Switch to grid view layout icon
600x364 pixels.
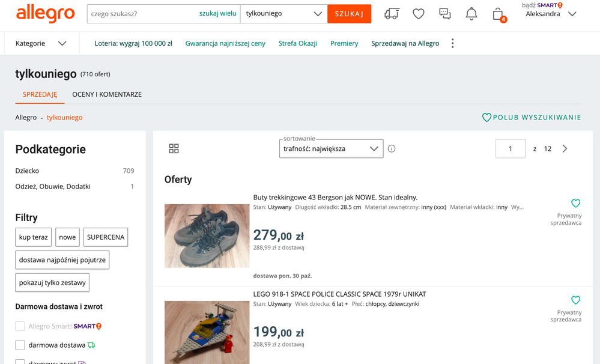pyautogui.click(x=174, y=148)
